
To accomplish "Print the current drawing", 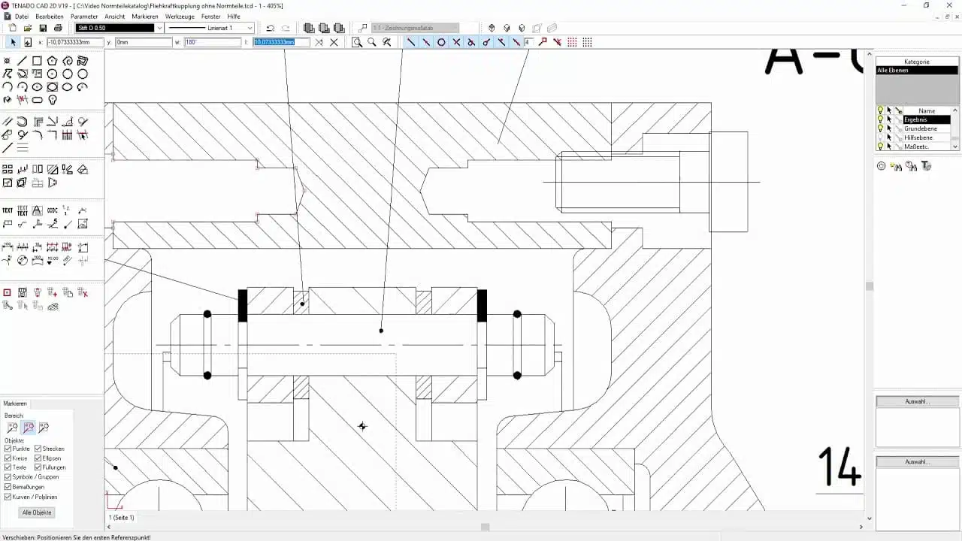I will click(x=58, y=28).
